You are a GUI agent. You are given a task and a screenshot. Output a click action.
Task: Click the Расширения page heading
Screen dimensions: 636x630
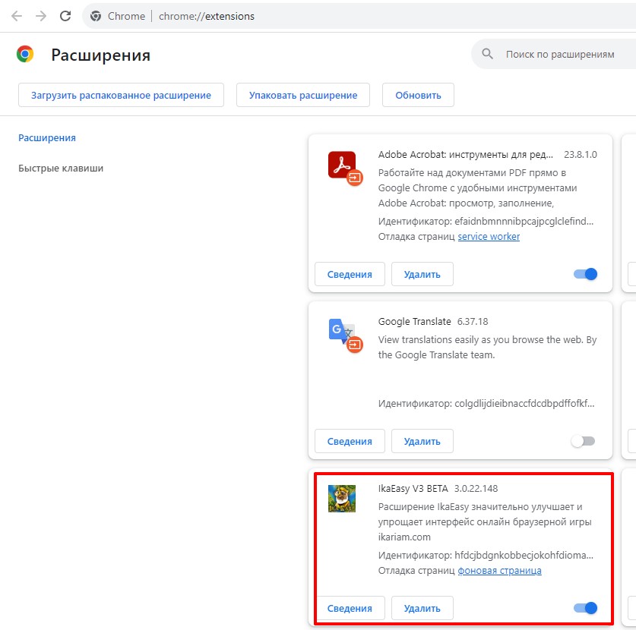coord(100,55)
